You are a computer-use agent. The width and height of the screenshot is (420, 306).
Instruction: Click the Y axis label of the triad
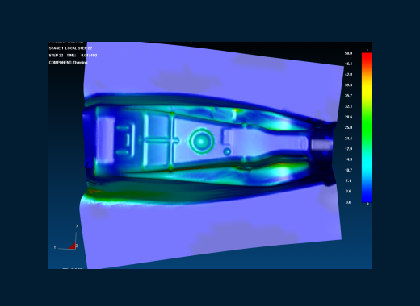point(55,247)
